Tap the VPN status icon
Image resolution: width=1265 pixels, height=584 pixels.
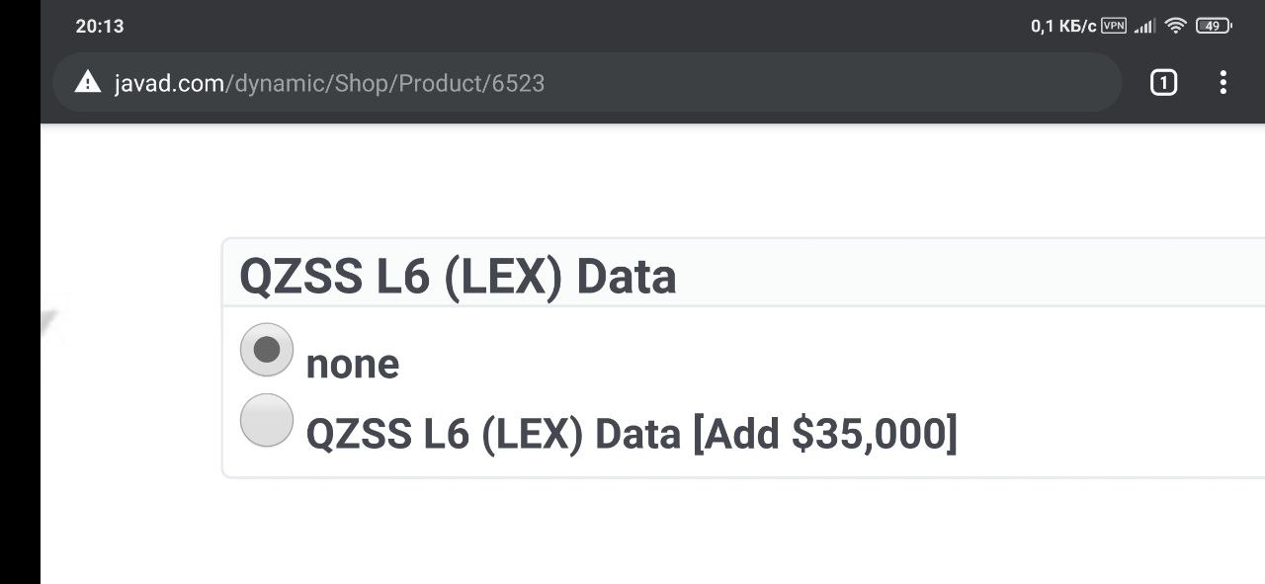1114,26
